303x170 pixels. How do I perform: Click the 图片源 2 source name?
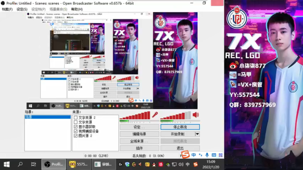[x=85, y=136]
